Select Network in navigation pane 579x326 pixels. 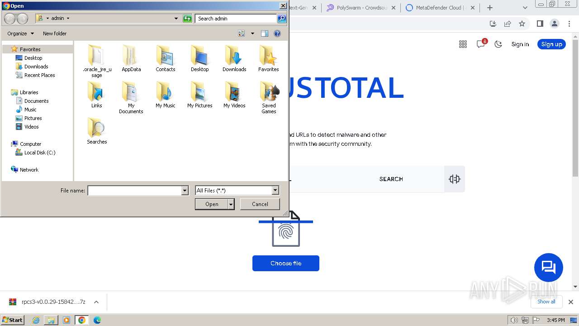pyautogui.click(x=29, y=170)
